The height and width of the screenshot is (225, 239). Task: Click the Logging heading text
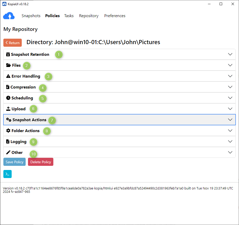pyautogui.click(x=18, y=142)
